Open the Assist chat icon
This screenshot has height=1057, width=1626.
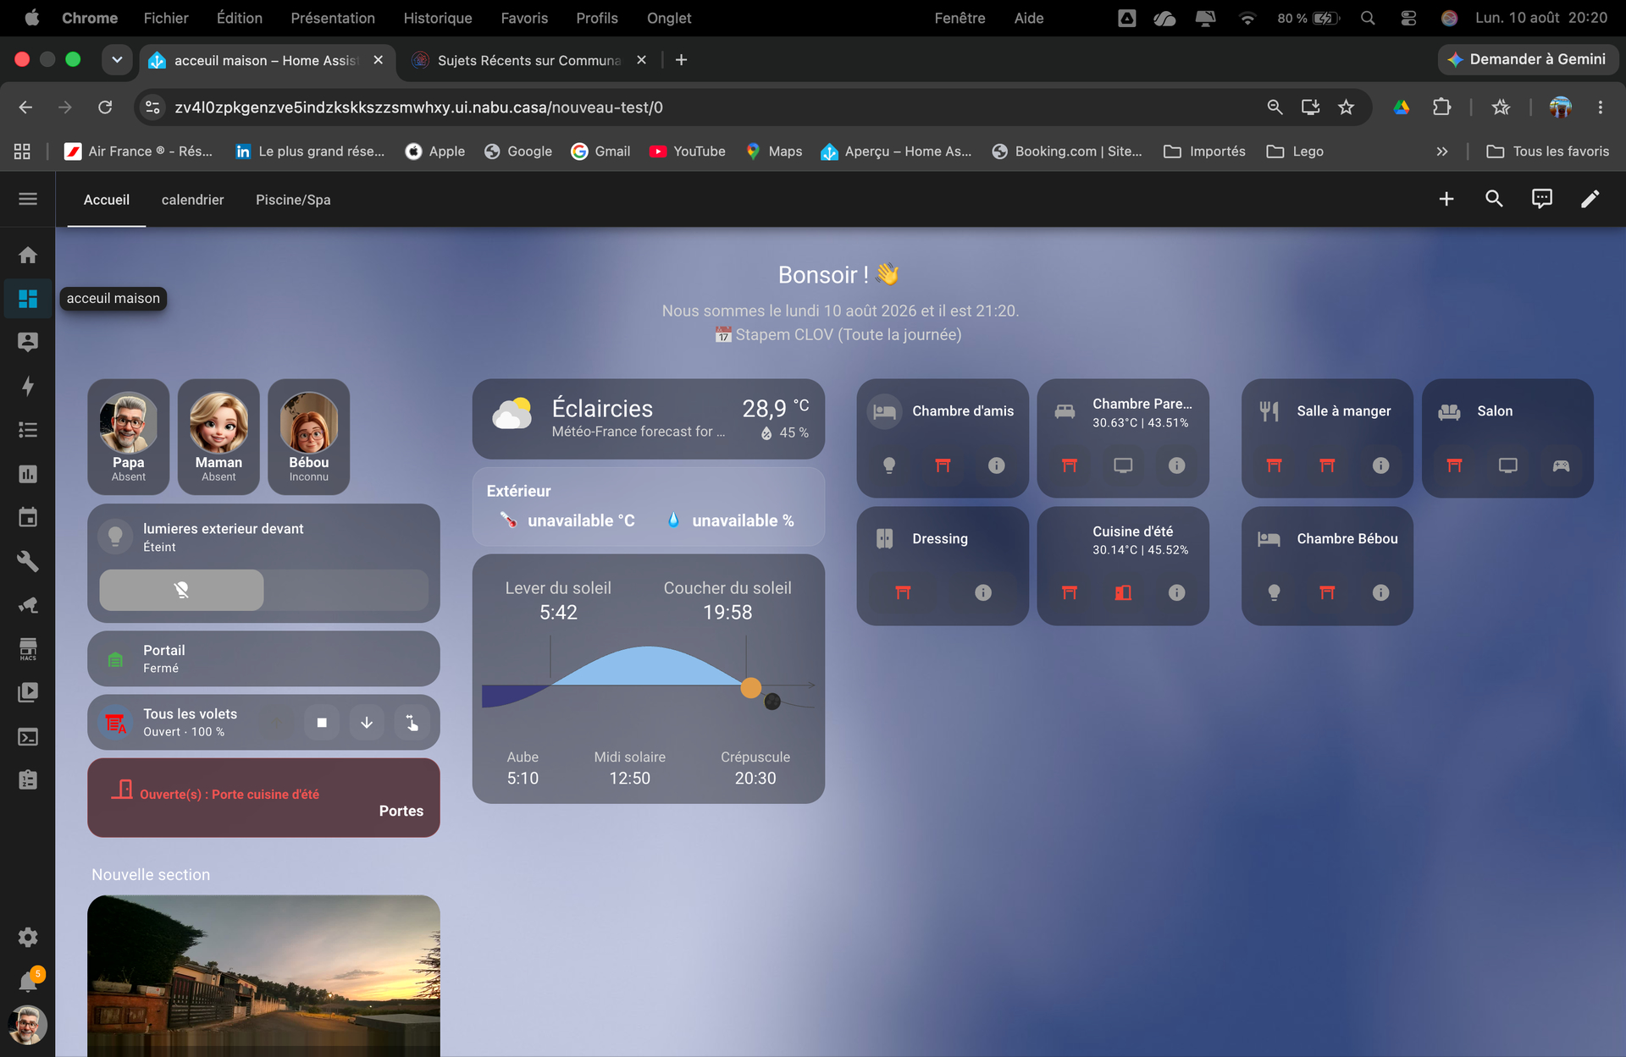[1541, 199]
